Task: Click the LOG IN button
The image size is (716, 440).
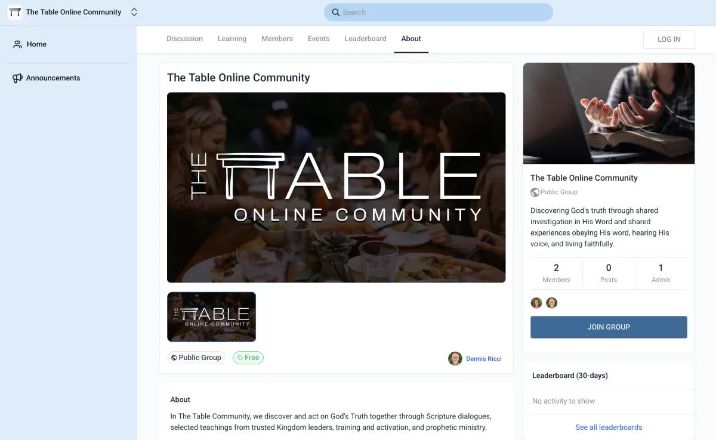Action: tap(669, 39)
